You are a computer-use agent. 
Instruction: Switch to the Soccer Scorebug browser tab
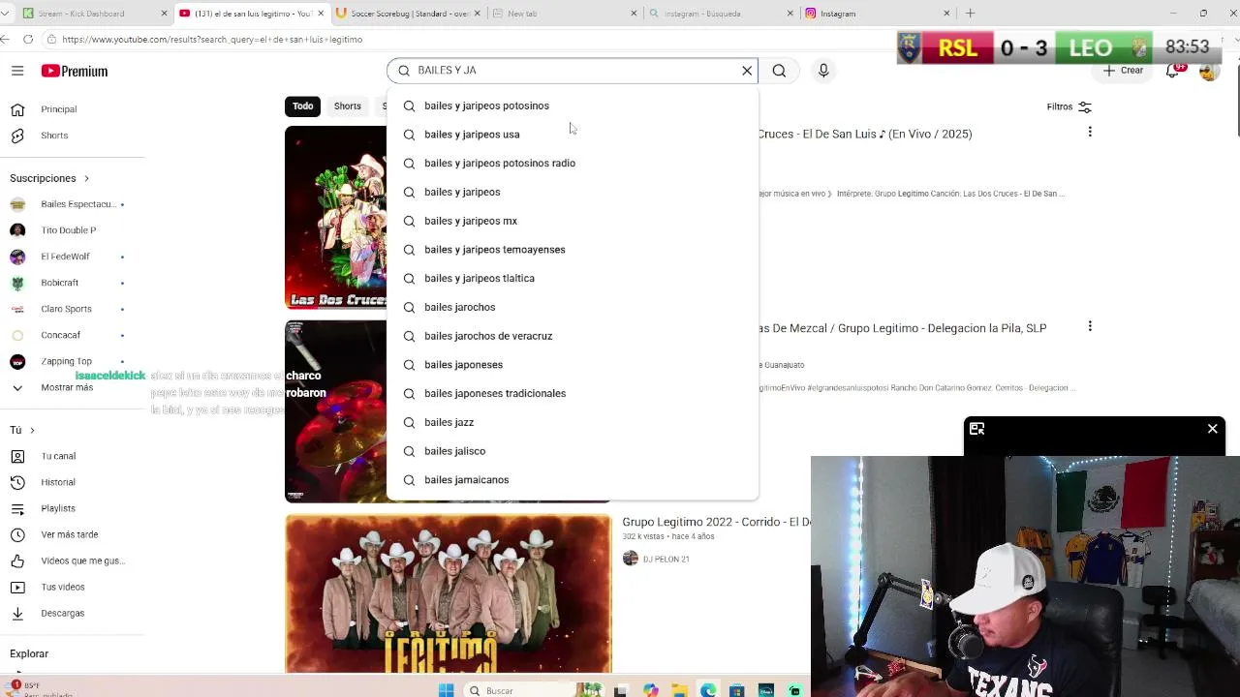pyautogui.click(x=407, y=14)
